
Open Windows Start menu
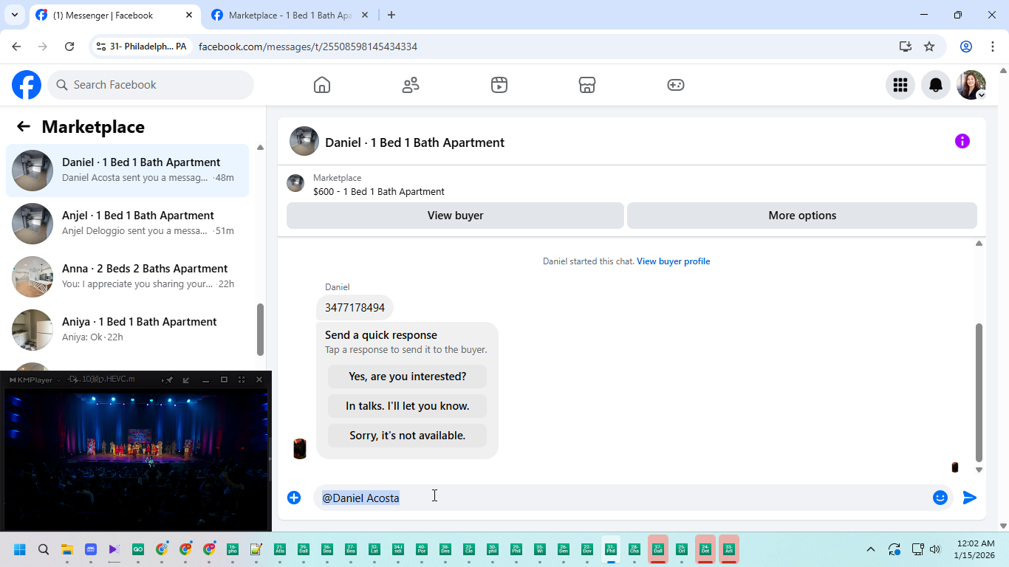pos(20,549)
